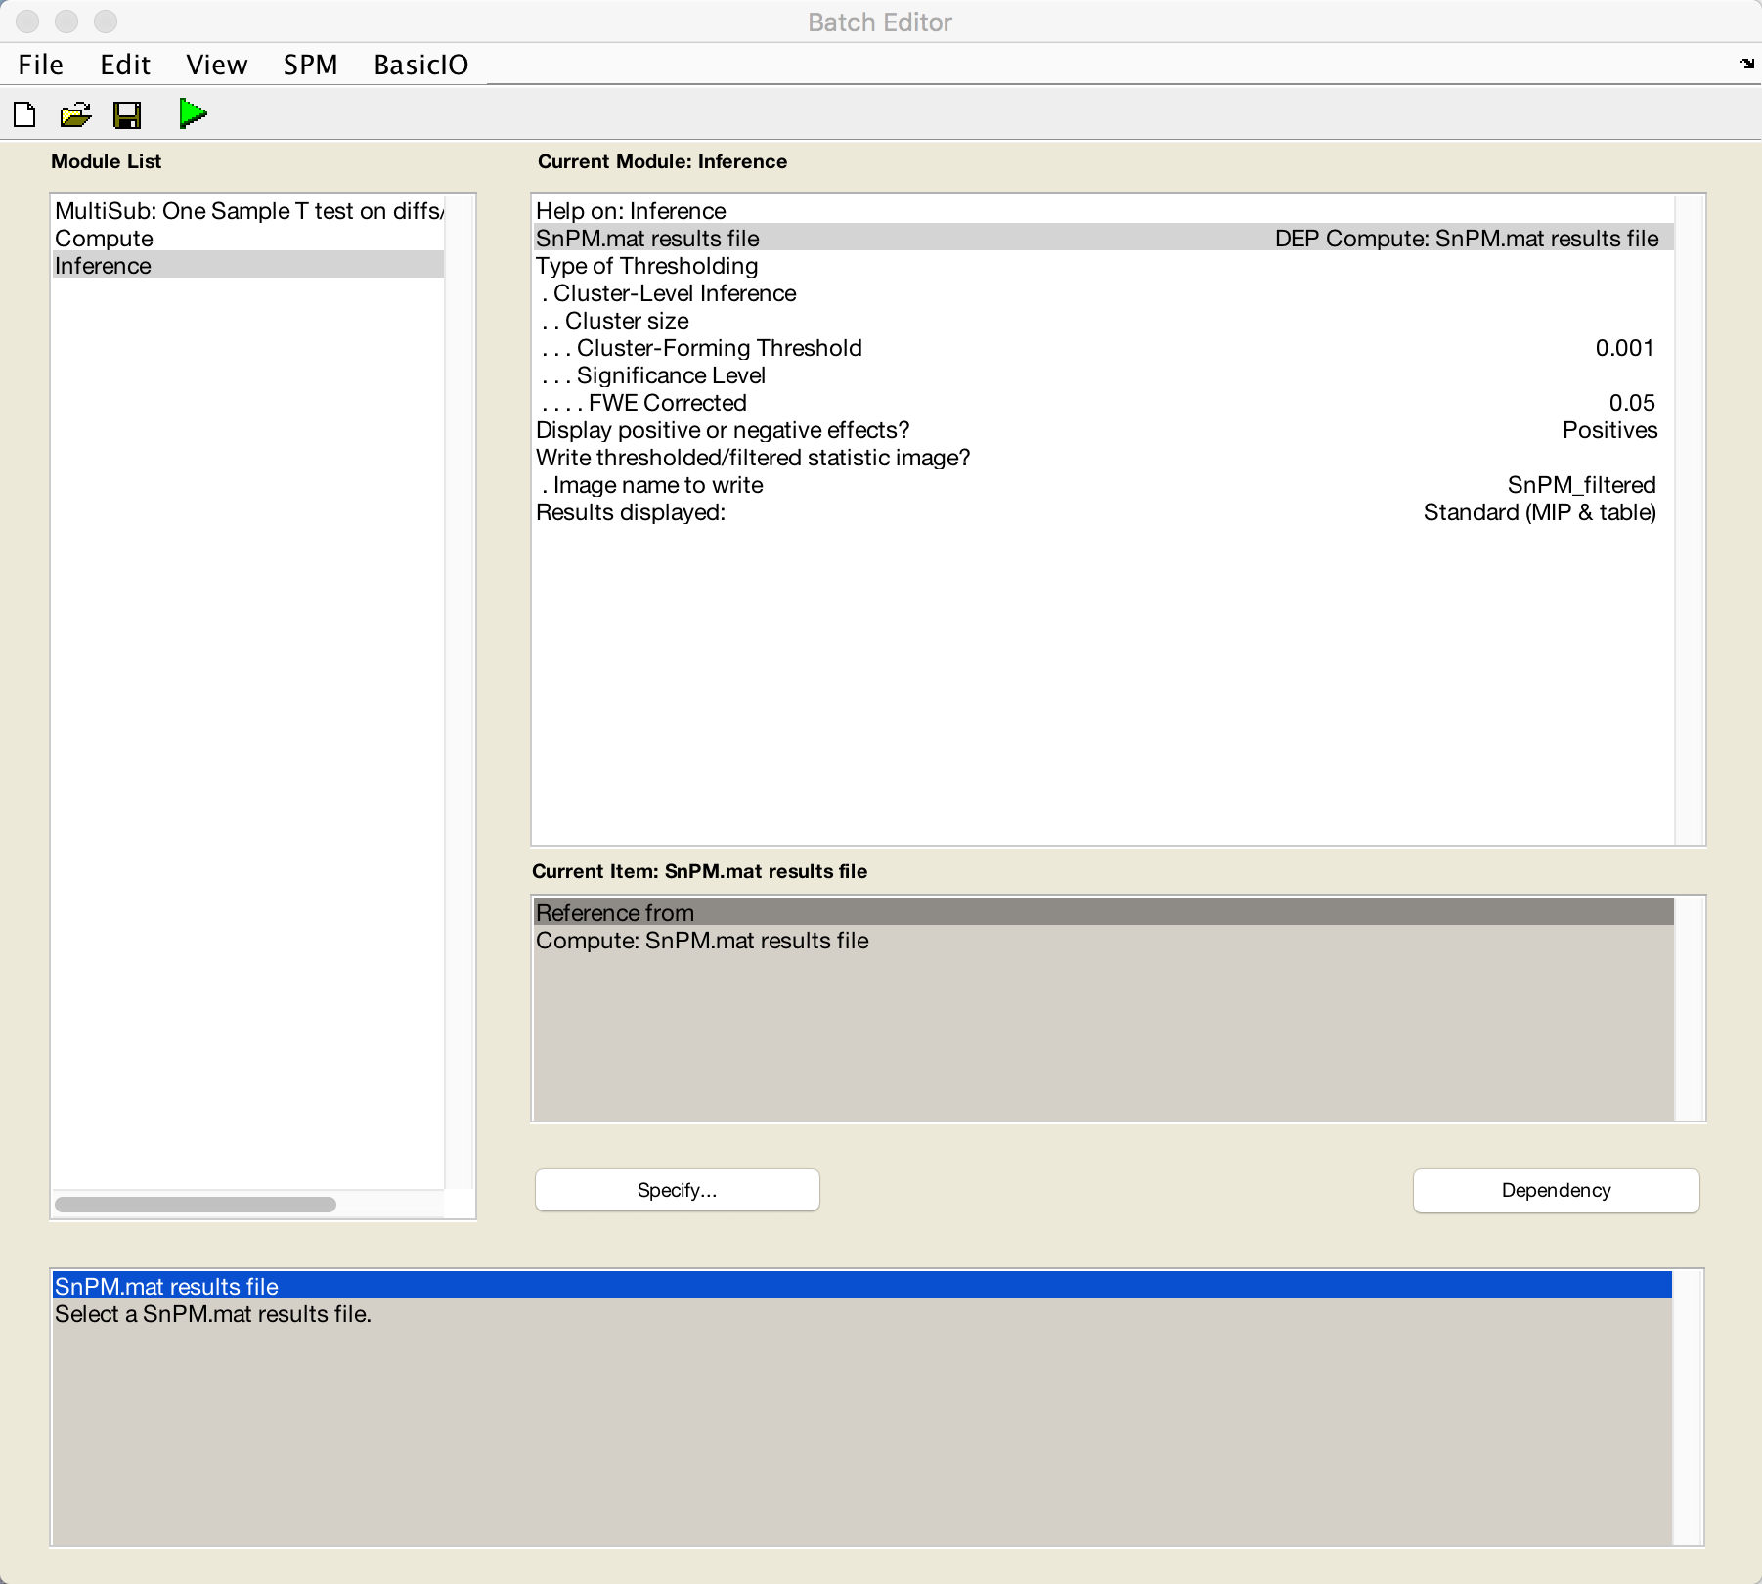The height and width of the screenshot is (1584, 1762).
Task: Select the Results displayed: row
Action: 1104,512
